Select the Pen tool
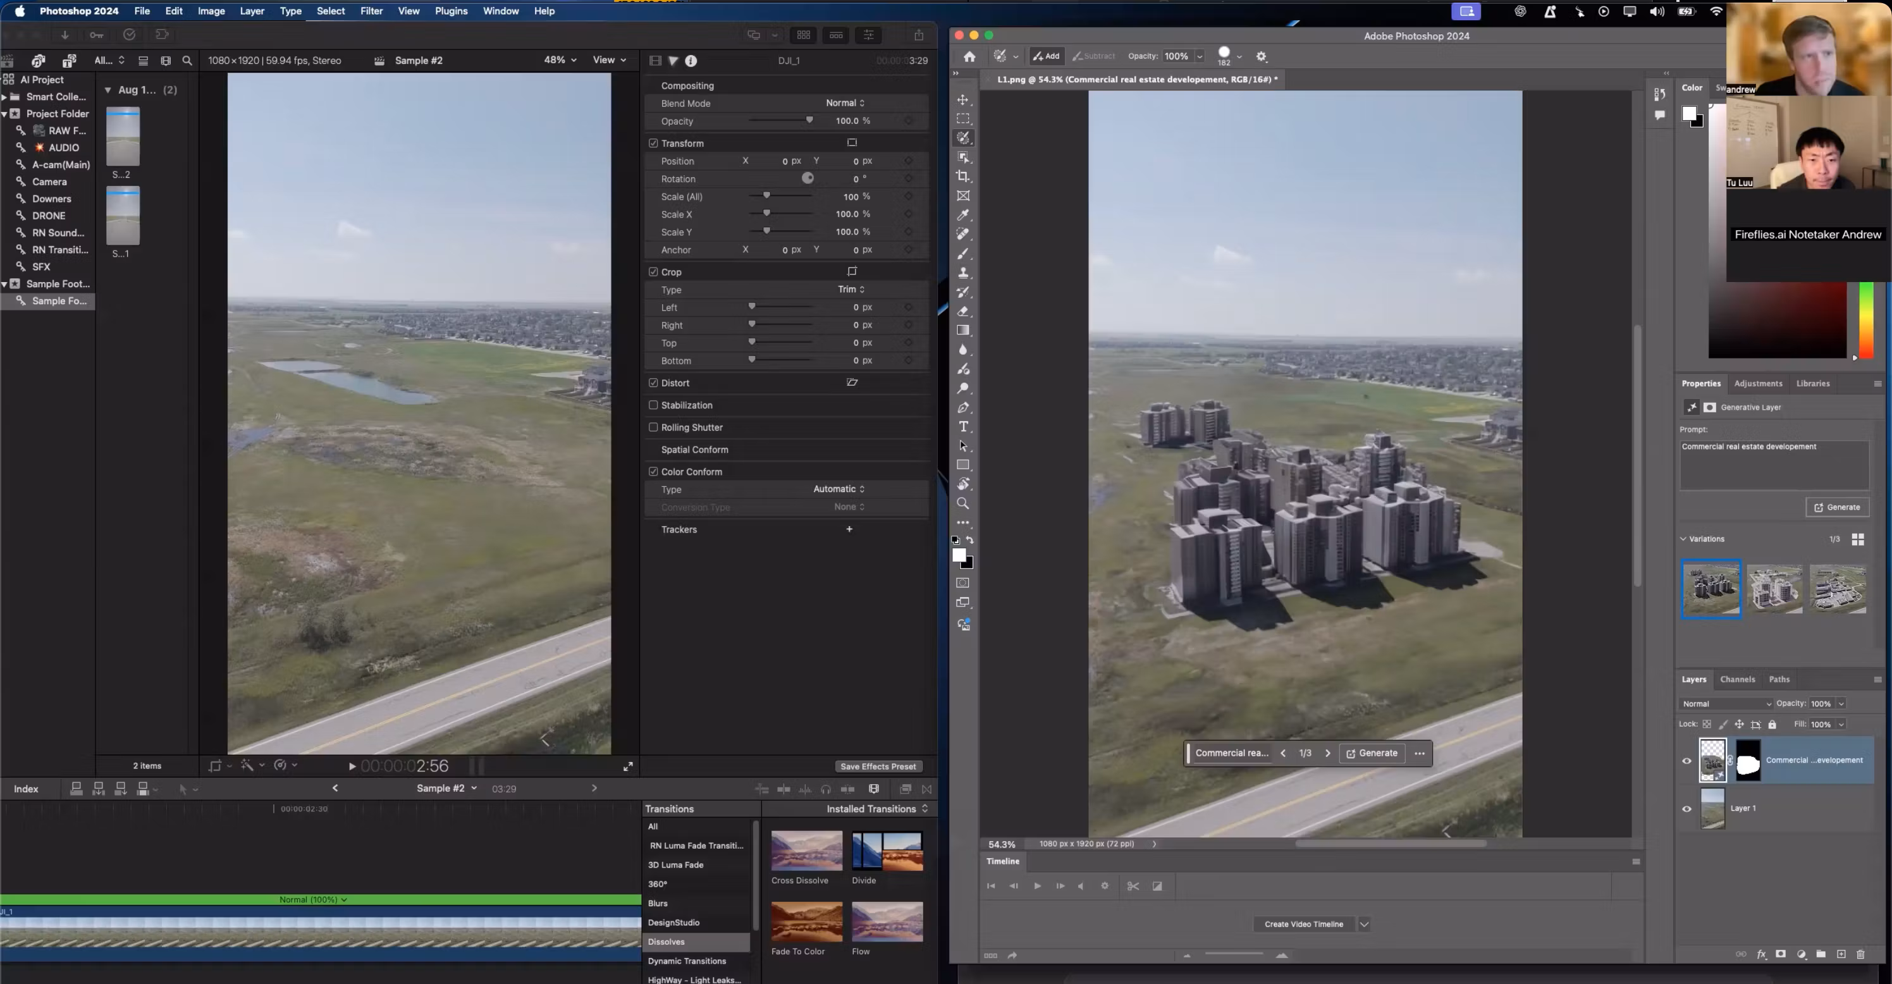Image resolution: width=1892 pixels, height=984 pixels. 963,407
